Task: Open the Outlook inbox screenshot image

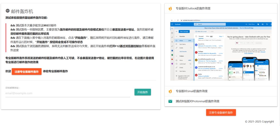Action: point(221,50)
